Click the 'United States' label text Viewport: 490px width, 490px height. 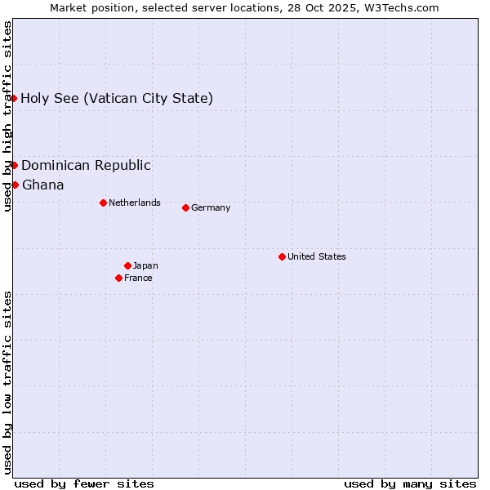point(317,256)
